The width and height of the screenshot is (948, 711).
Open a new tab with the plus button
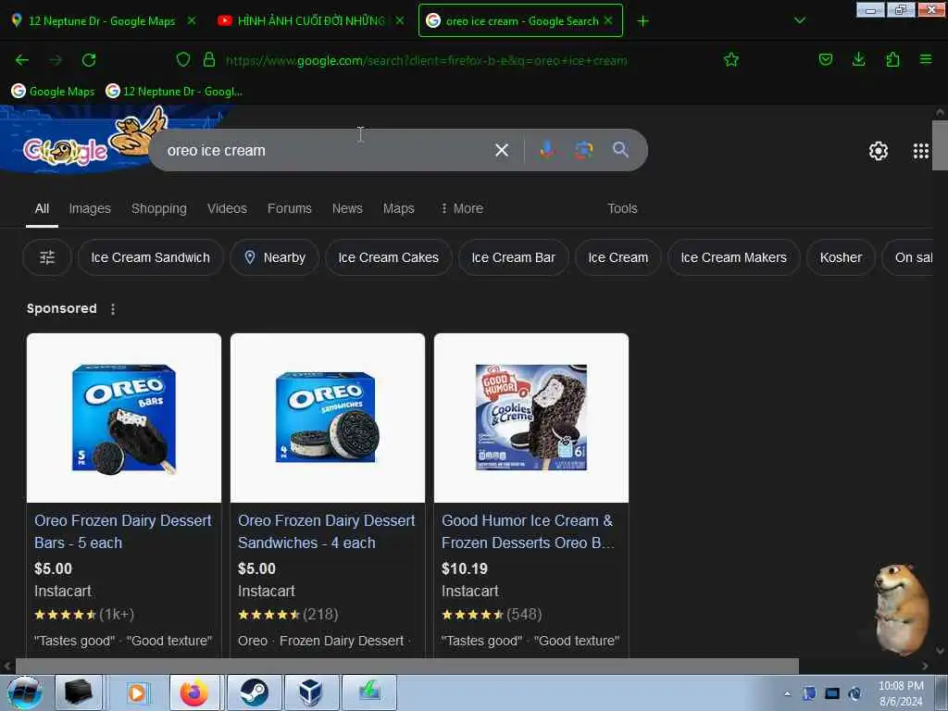[x=642, y=21]
